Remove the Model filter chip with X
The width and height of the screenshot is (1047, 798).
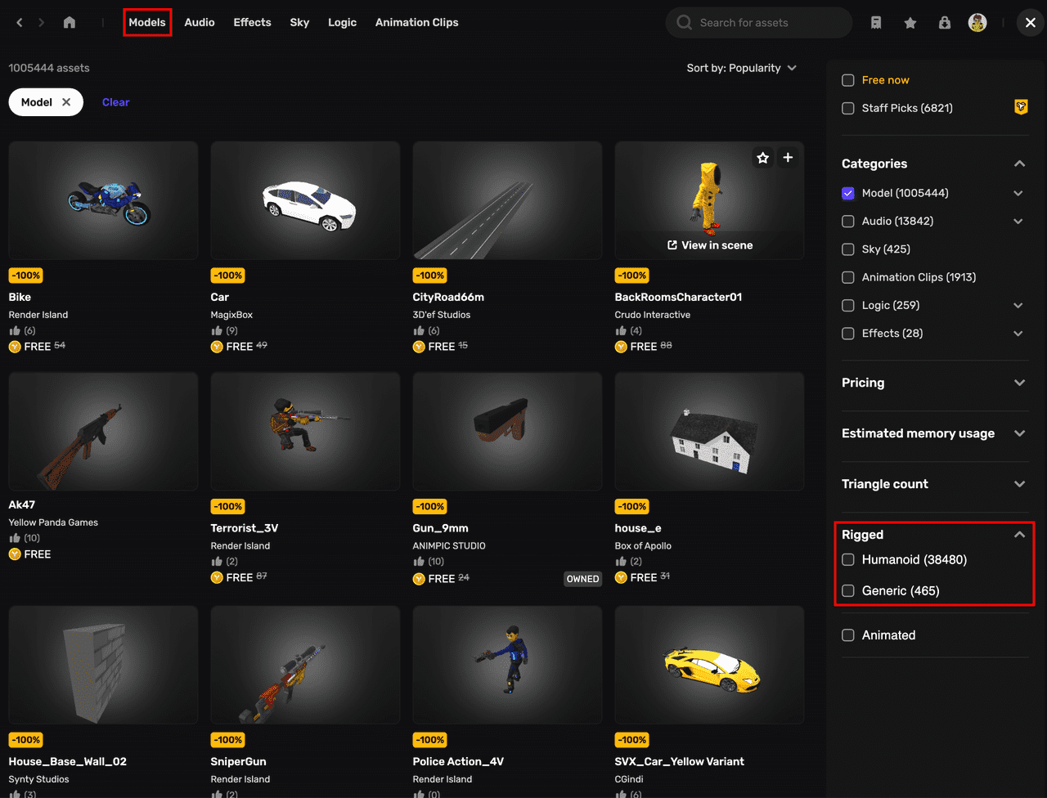(x=66, y=102)
